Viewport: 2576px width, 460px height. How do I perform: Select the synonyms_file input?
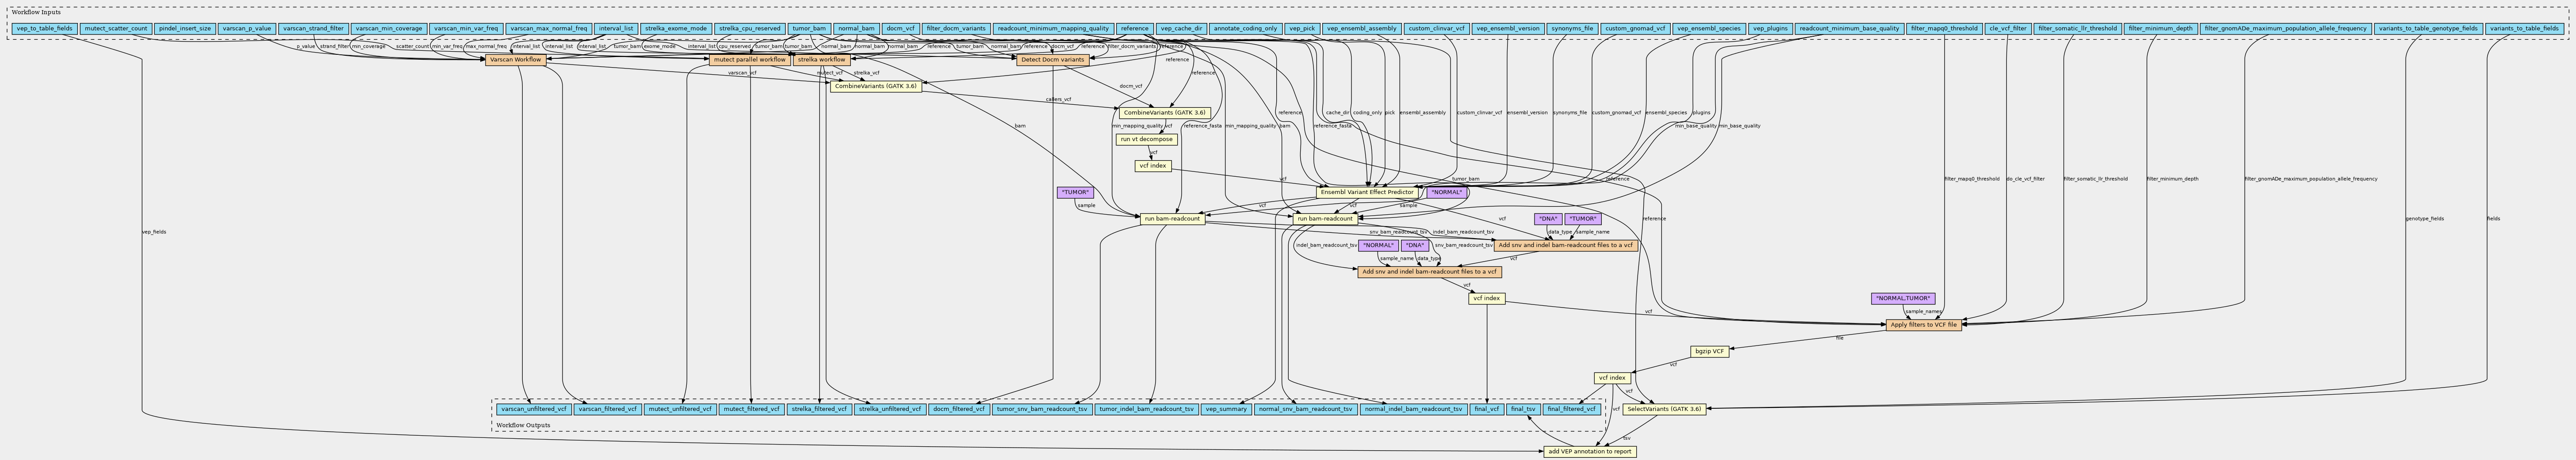[1572, 29]
